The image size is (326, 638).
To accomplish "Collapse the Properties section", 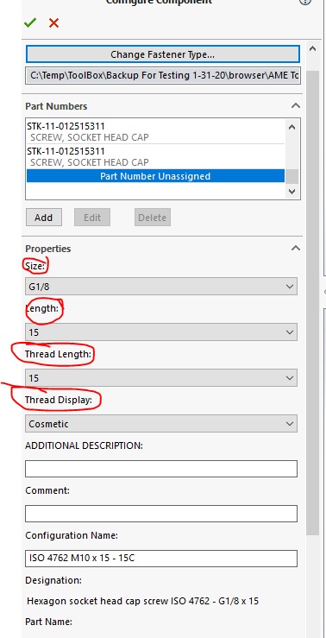I will click(296, 248).
